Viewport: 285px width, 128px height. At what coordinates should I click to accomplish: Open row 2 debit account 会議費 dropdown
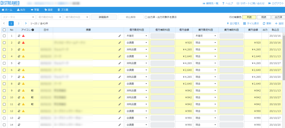137,43
